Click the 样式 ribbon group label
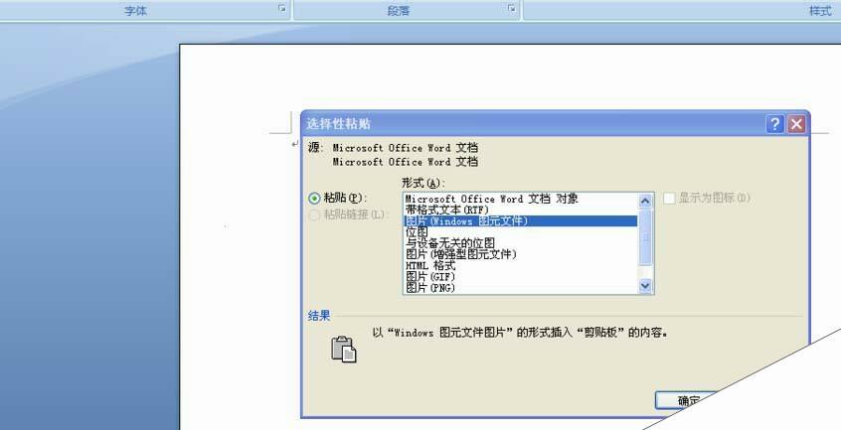The width and height of the screenshot is (841, 430). click(820, 10)
